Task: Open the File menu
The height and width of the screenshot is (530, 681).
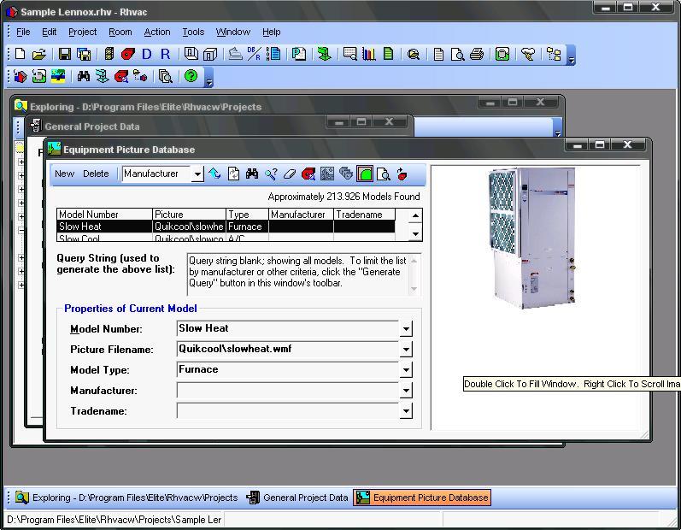Action: pyautogui.click(x=23, y=32)
